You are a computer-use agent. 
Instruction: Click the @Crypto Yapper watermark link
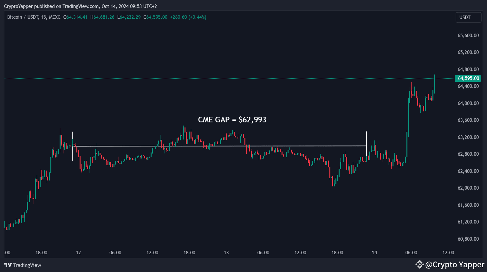click(x=455, y=264)
